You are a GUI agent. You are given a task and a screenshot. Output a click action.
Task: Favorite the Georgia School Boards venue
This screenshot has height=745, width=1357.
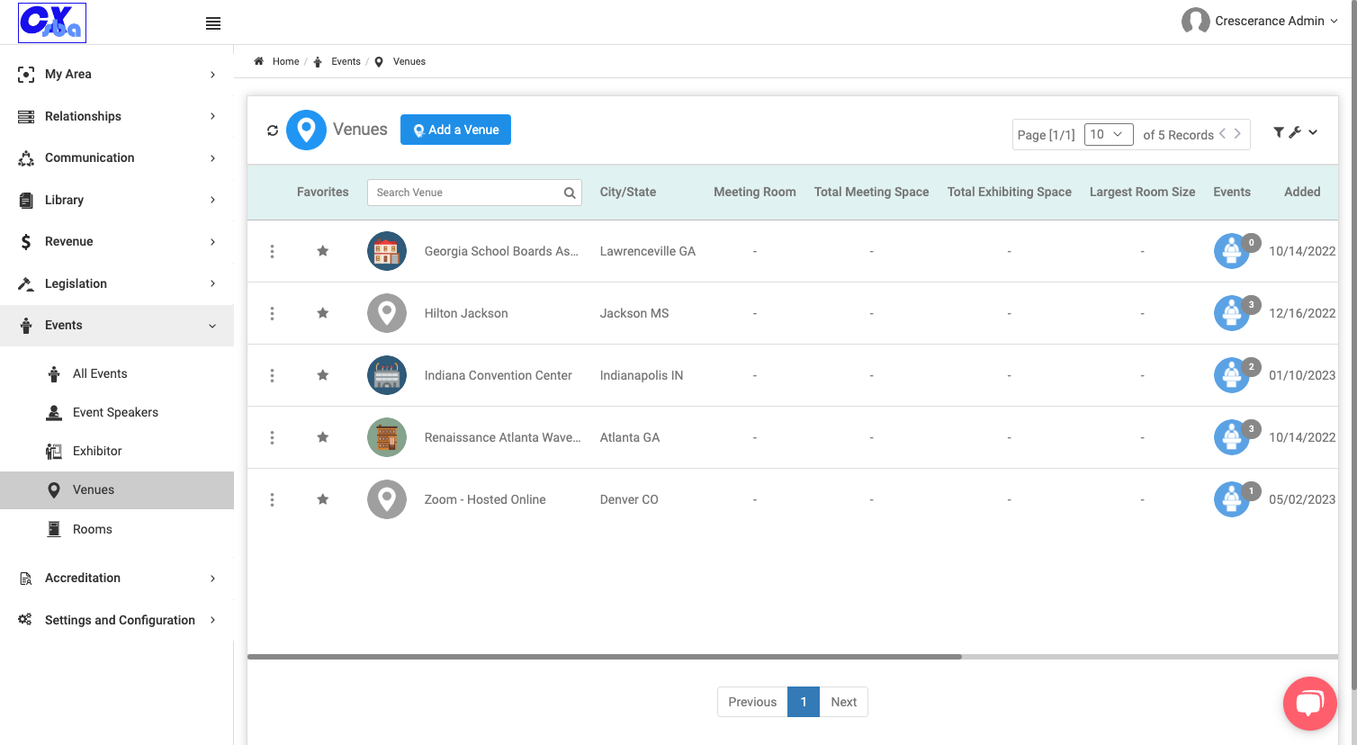pos(323,251)
